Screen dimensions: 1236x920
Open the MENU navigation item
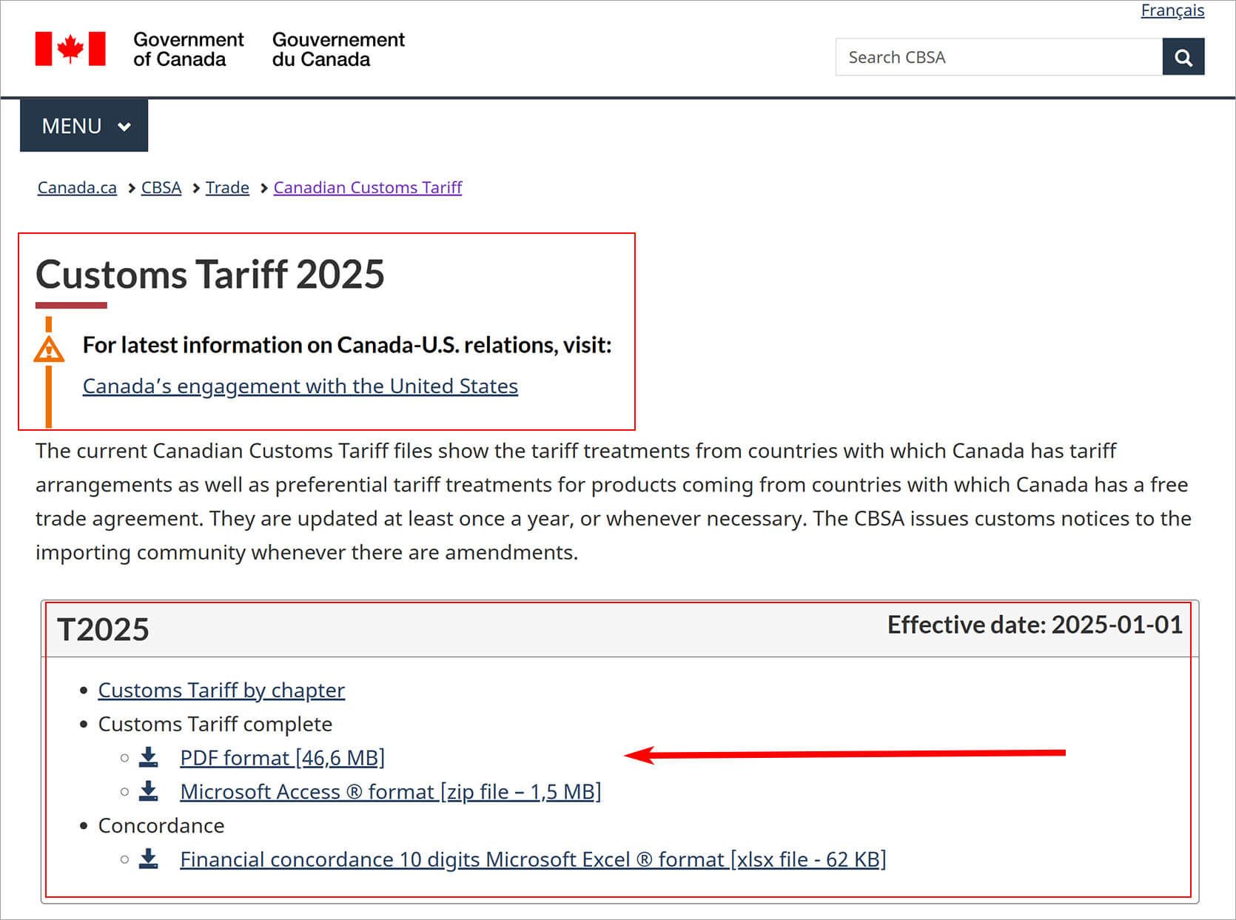[72, 126]
